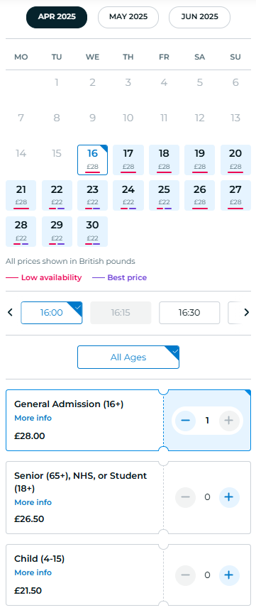
Task: Open More info for Senior, NHS, Student
Action: pos(33,503)
